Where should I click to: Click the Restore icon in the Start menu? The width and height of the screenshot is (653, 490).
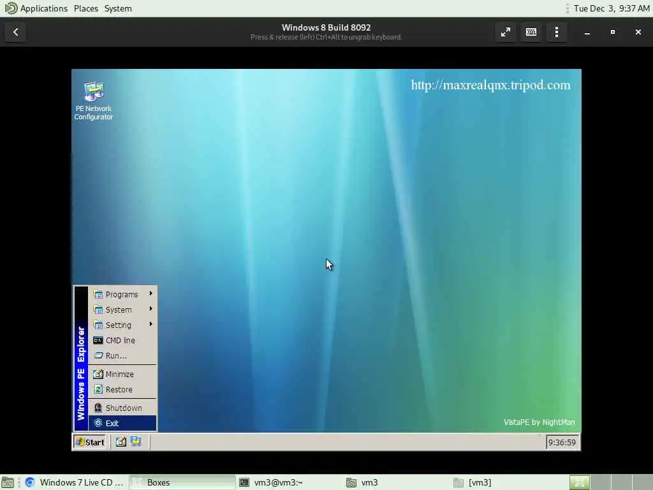coord(98,390)
